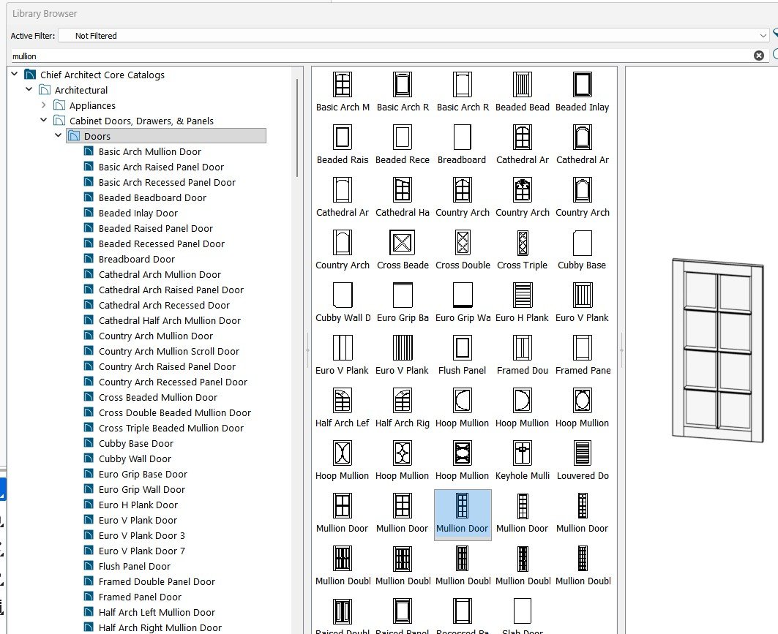Click the Louvered Door icon
Image resolution: width=778 pixels, height=634 pixels.
tap(582, 453)
